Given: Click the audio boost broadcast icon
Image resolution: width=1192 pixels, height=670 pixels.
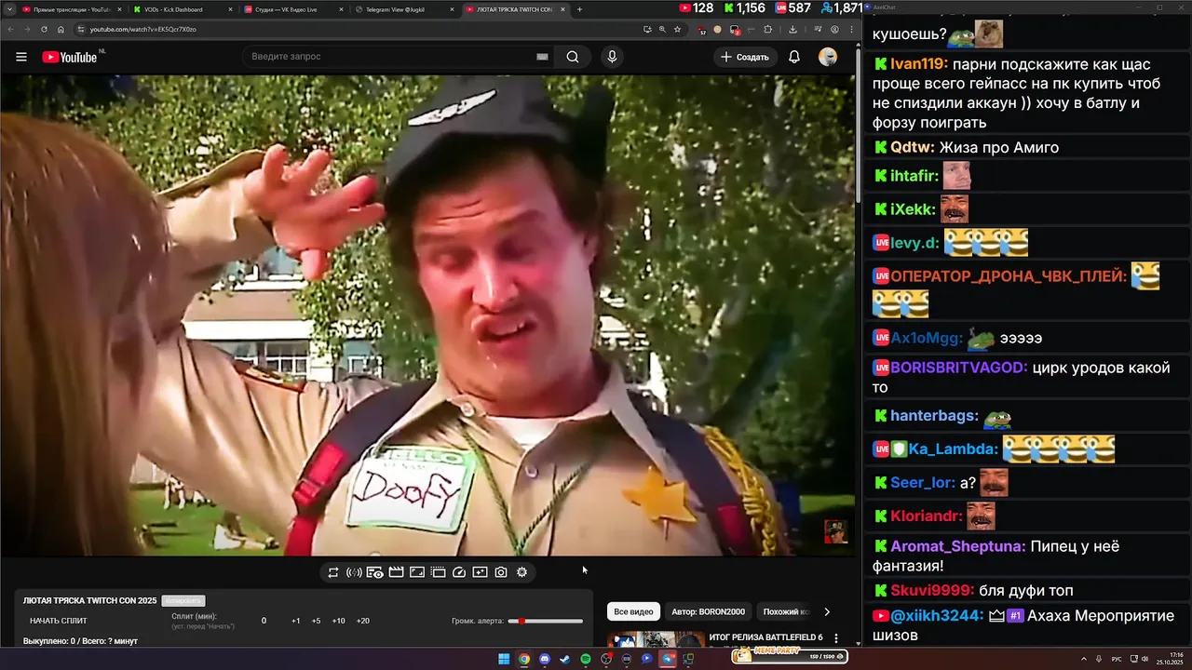Looking at the screenshot, I should tap(354, 572).
